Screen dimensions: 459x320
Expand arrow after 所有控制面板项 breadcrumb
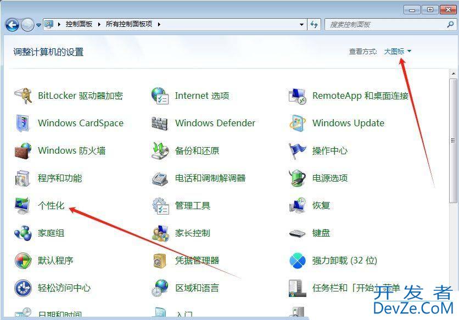(x=159, y=24)
